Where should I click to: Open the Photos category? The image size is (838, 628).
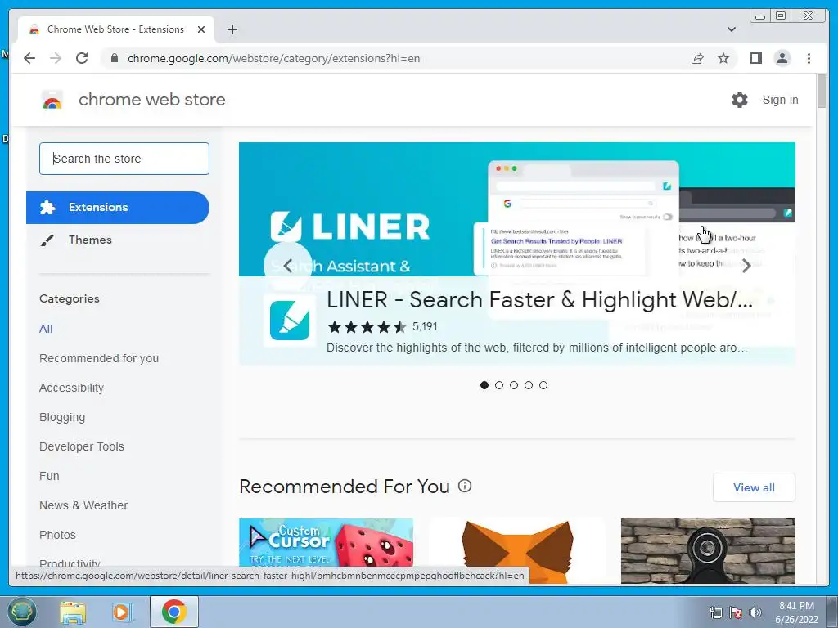click(58, 535)
